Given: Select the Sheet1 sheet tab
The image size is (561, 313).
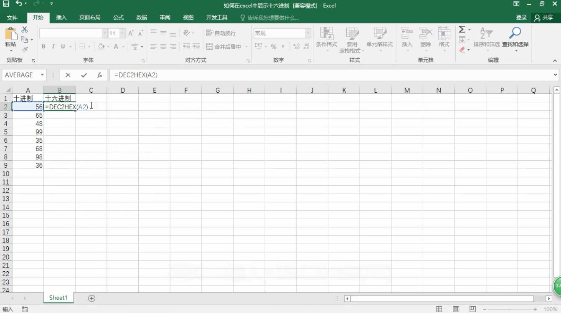Looking at the screenshot, I should pos(58,298).
